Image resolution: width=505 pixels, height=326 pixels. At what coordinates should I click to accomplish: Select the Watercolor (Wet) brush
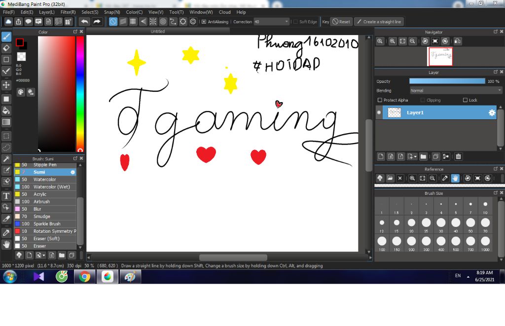pyautogui.click(x=45, y=187)
